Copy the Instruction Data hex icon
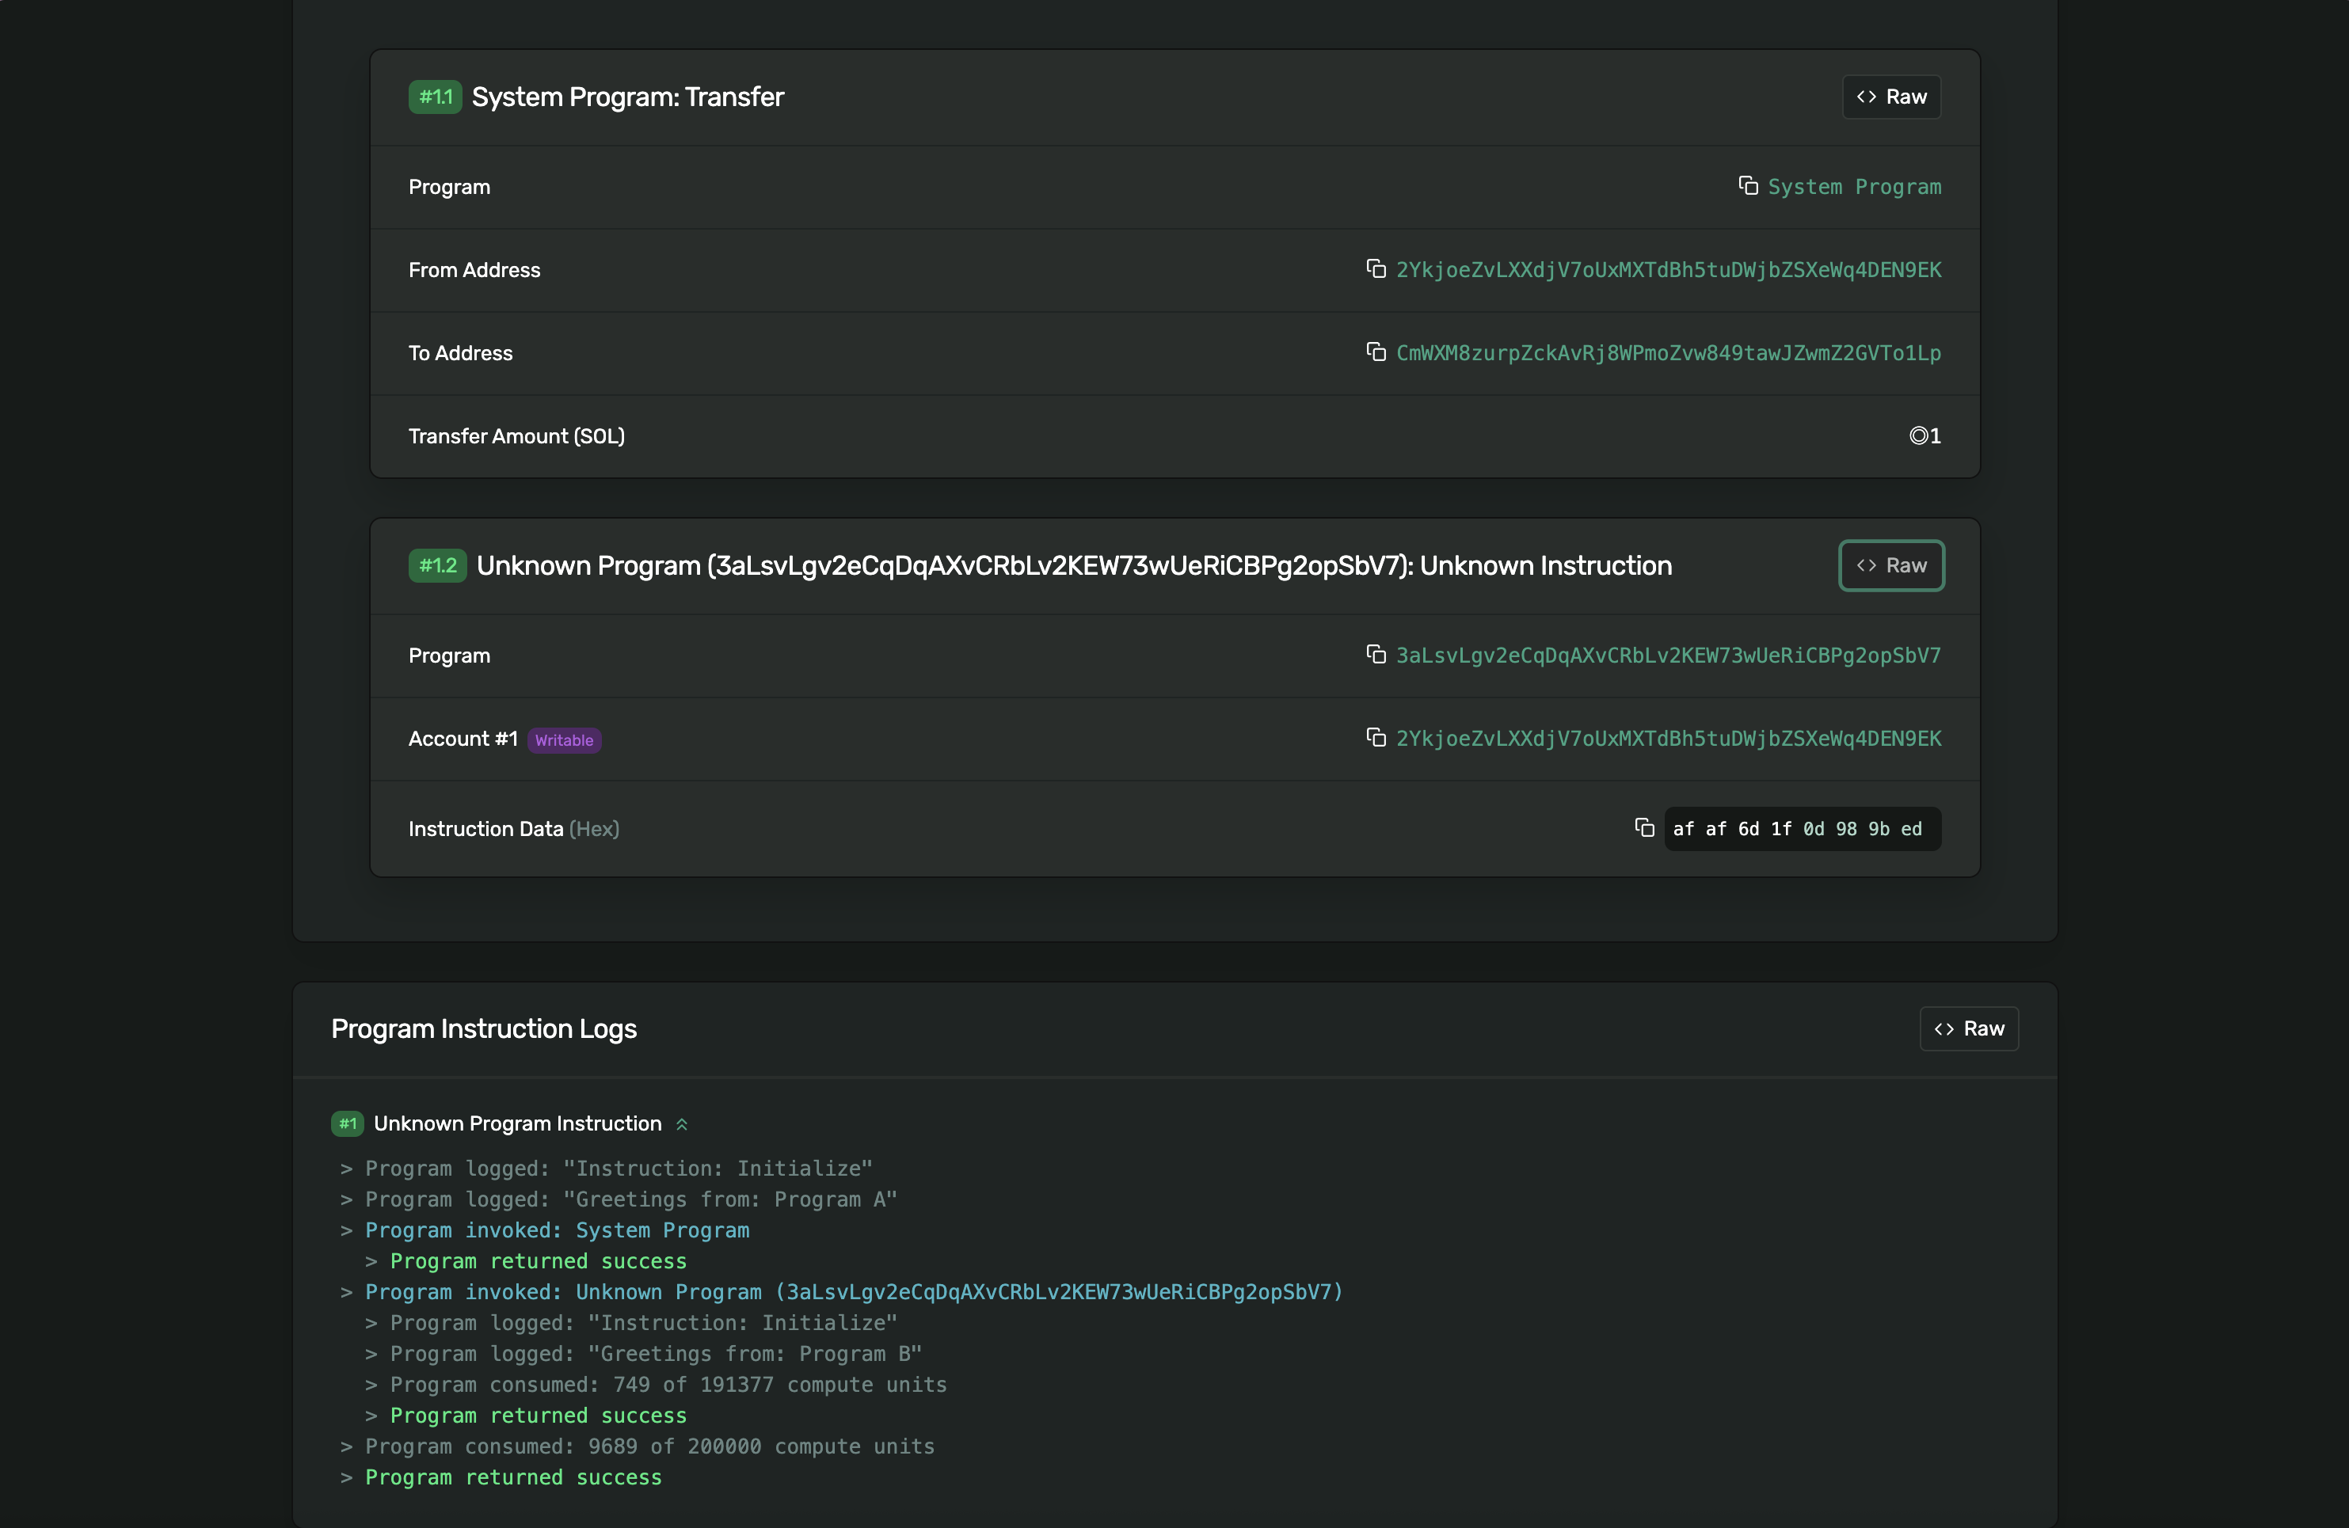 1644,827
